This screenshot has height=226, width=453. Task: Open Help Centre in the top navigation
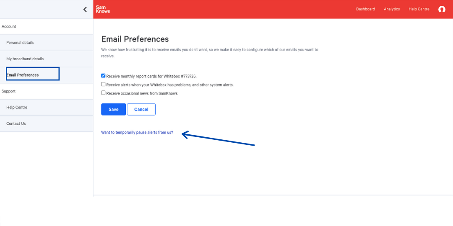419,9
